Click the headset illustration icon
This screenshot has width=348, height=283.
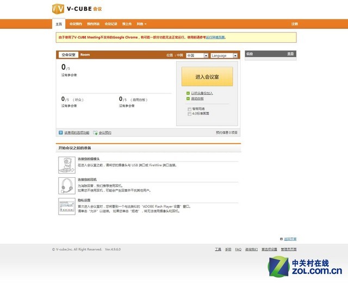(67, 185)
